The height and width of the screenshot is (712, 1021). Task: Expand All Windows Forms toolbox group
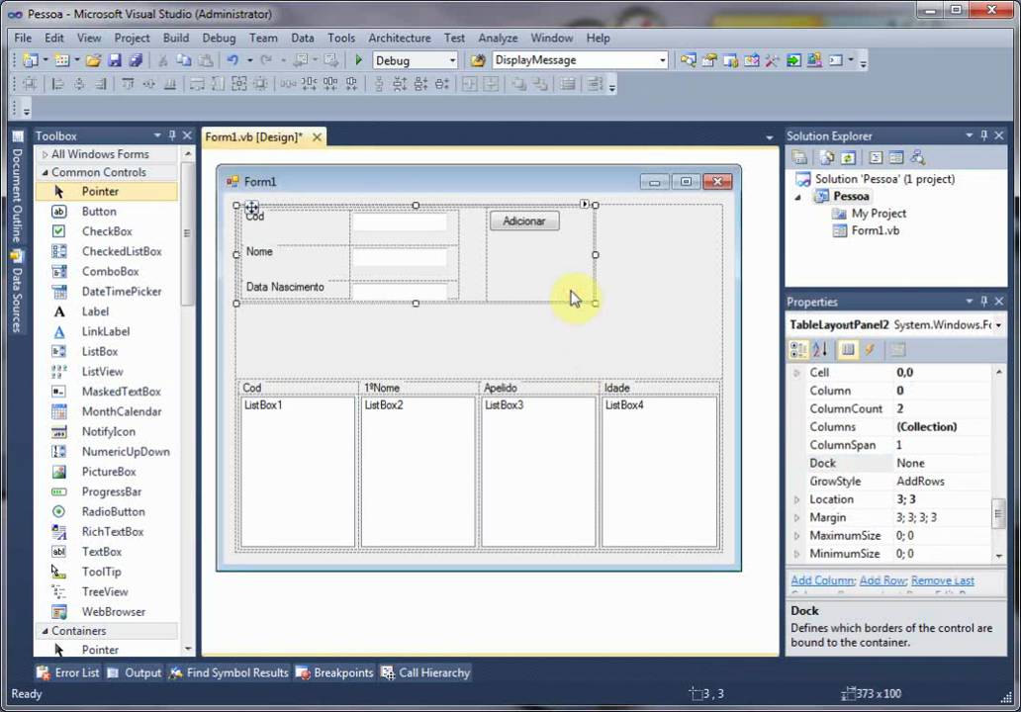click(x=45, y=154)
